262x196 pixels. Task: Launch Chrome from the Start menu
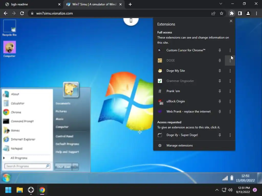tap(27, 112)
